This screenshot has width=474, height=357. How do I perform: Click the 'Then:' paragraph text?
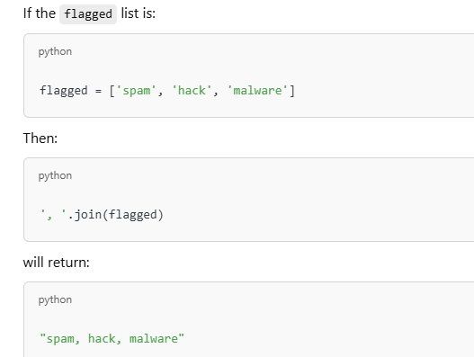coord(40,138)
